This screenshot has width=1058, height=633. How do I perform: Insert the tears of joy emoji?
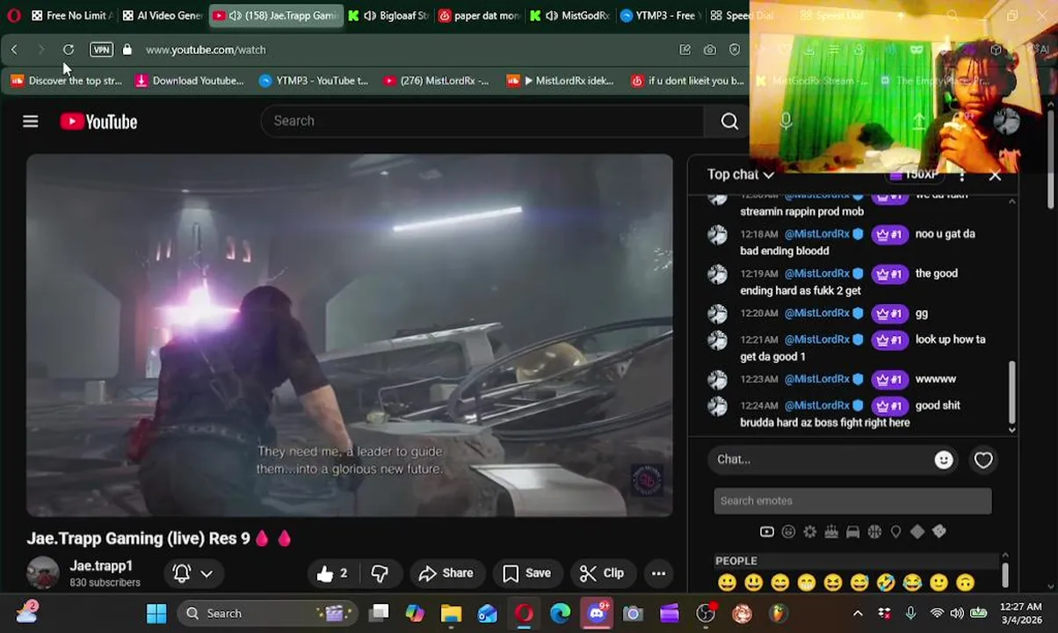pyautogui.click(x=912, y=582)
